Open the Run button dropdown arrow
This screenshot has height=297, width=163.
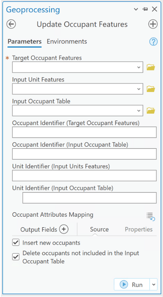point(153,284)
